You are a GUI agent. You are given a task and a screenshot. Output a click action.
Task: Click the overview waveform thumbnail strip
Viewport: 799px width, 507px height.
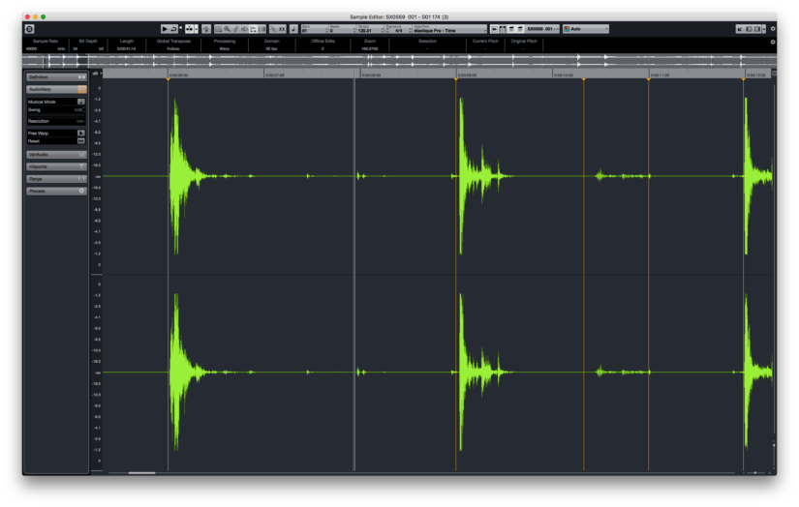coord(399,61)
